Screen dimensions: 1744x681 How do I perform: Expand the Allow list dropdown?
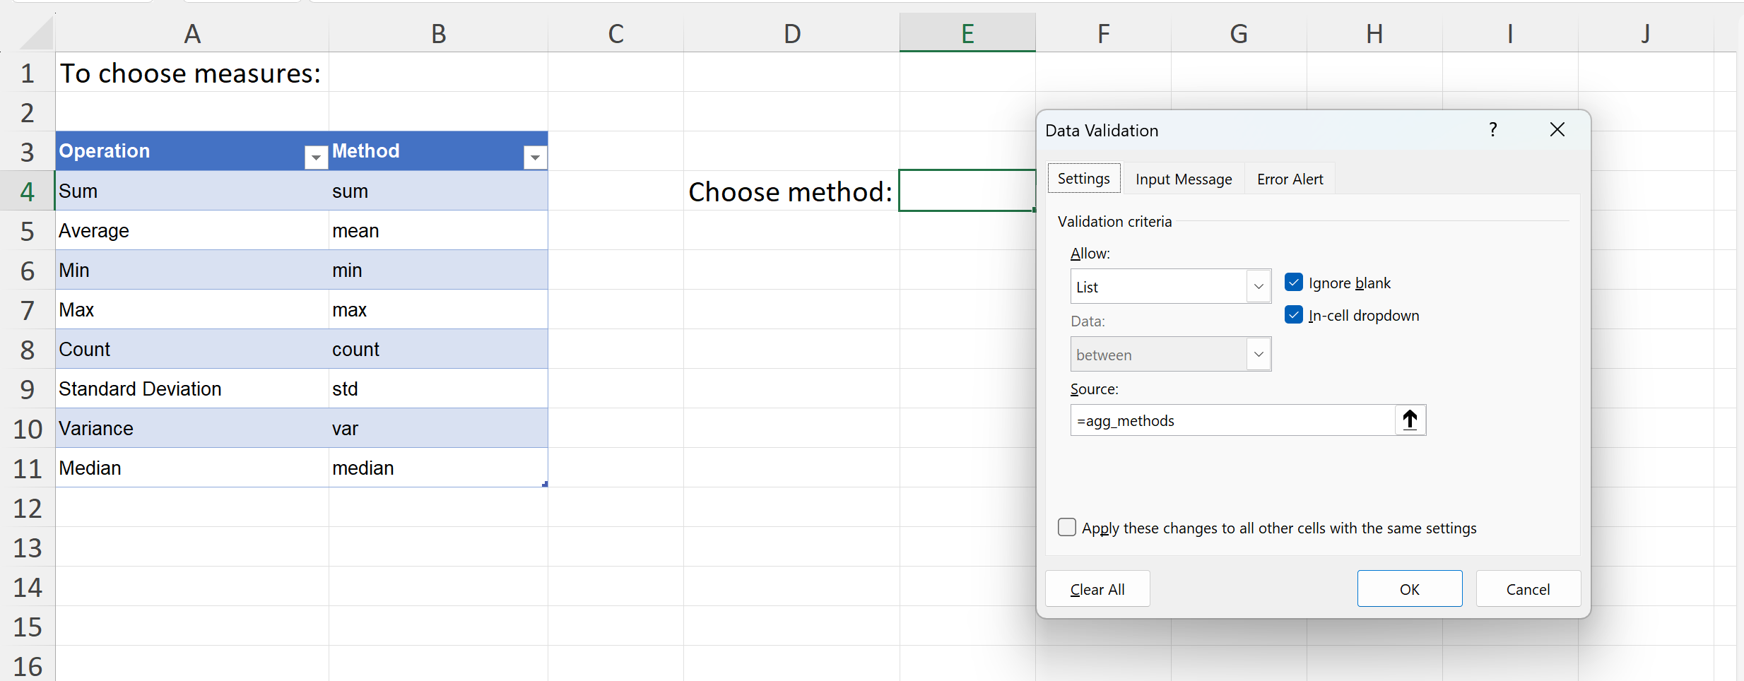click(1258, 287)
